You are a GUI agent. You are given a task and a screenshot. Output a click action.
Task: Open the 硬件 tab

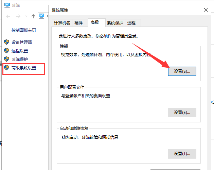(78, 23)
